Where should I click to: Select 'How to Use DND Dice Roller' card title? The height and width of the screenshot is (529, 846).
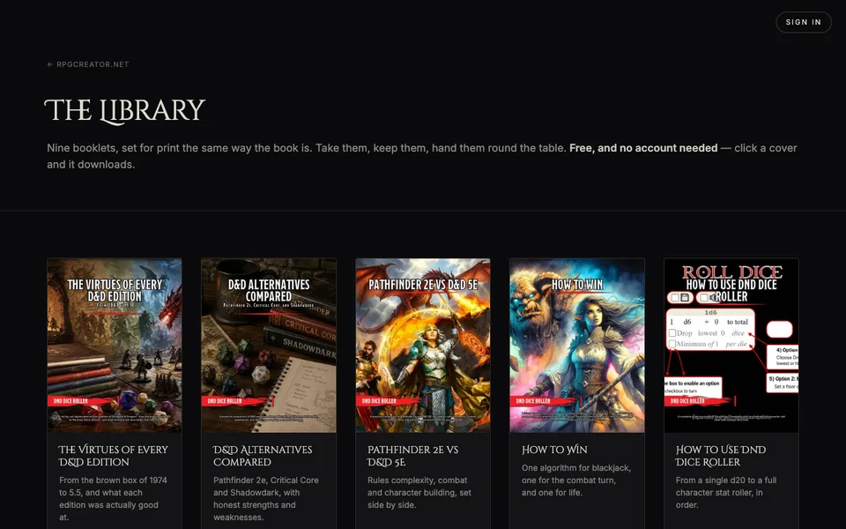coord(721,456)
